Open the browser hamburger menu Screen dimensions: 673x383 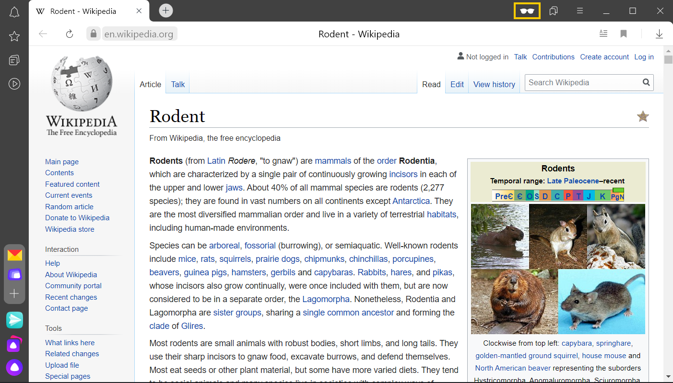580,11
